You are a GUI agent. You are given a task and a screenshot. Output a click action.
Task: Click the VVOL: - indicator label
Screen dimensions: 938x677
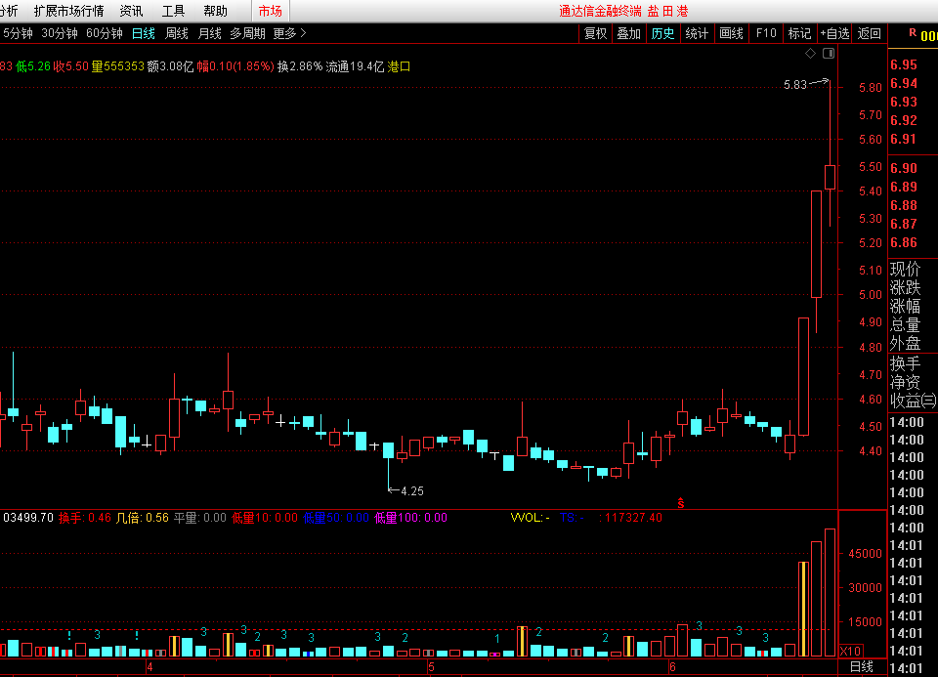tap(530, 518)
